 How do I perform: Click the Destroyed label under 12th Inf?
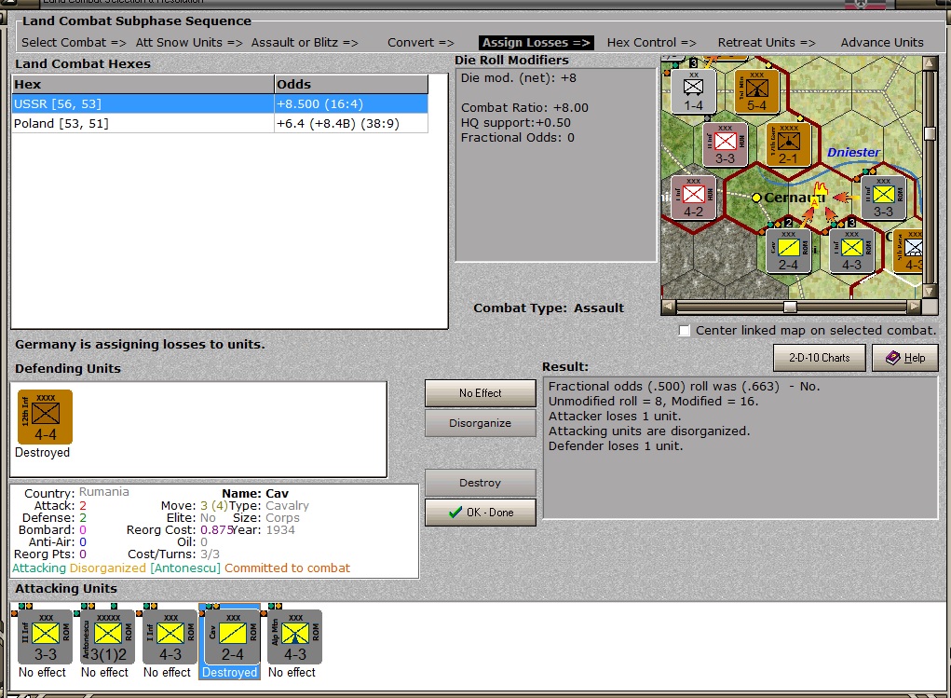(x=43, y=452)
